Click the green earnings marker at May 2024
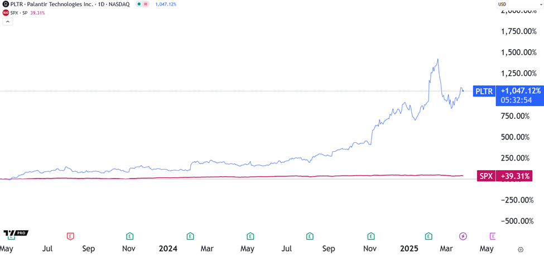544x256 pixels. coord(249,236)
